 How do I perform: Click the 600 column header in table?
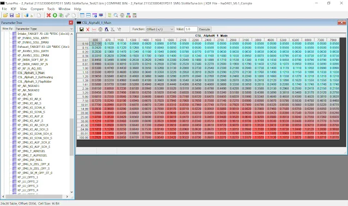pyautogui.click(x=96, y=40)
